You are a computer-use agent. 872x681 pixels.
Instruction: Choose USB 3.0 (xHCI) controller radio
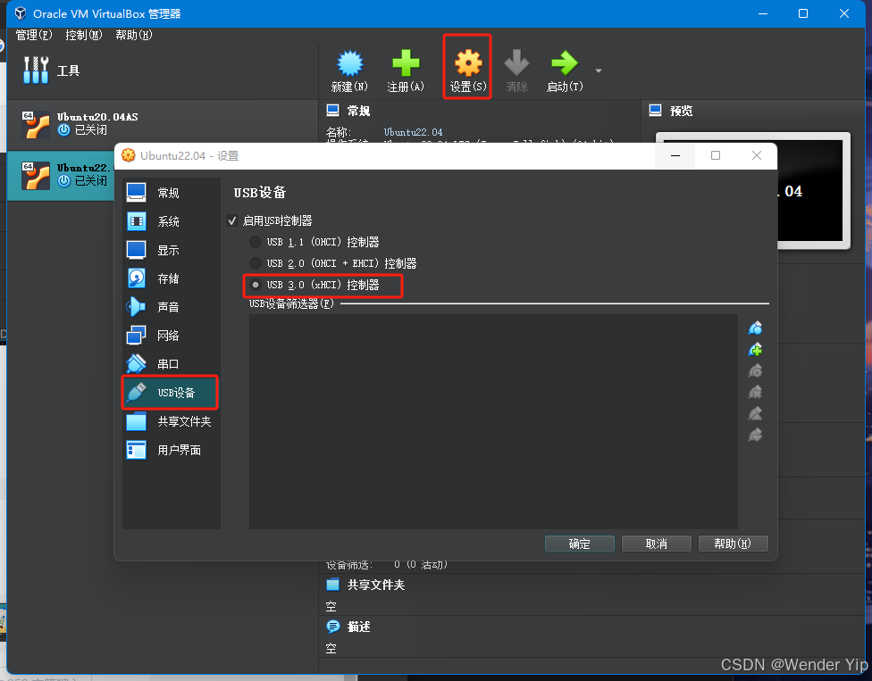pos(256,285)
